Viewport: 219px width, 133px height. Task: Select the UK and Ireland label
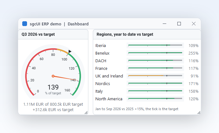pos(109,76)
